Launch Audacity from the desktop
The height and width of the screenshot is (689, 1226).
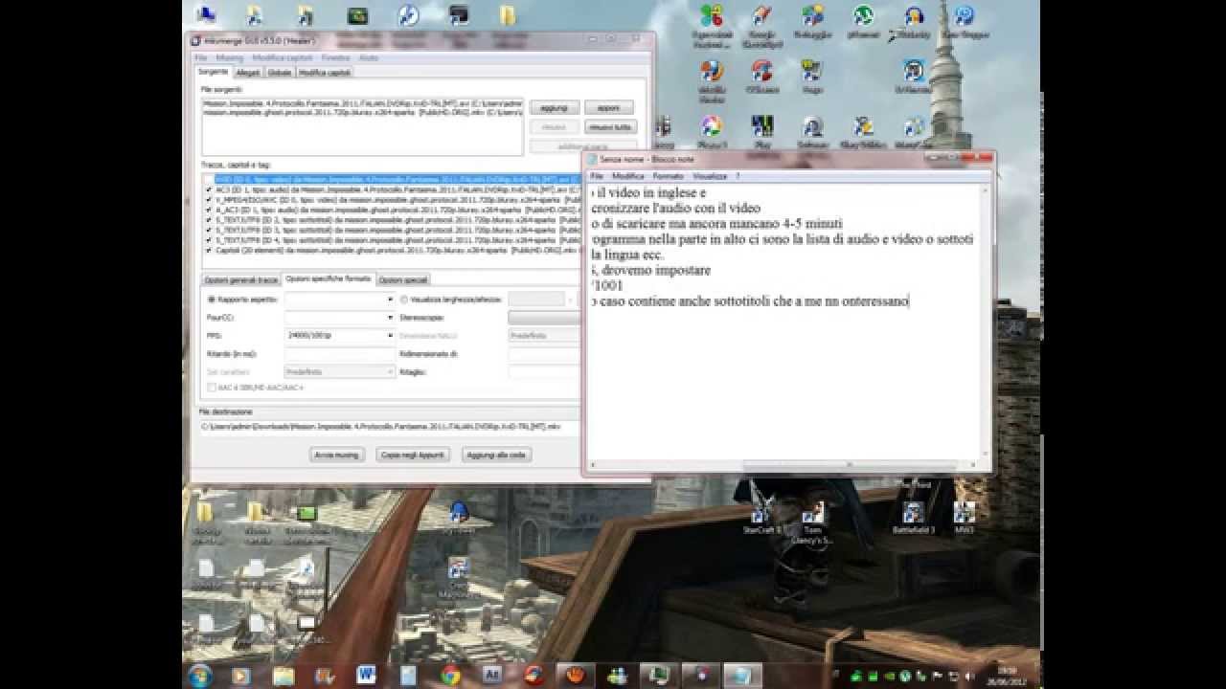click(913, 21)
